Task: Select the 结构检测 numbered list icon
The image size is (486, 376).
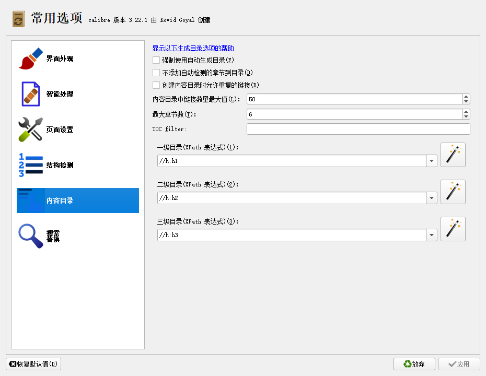Action: point(31,165)
